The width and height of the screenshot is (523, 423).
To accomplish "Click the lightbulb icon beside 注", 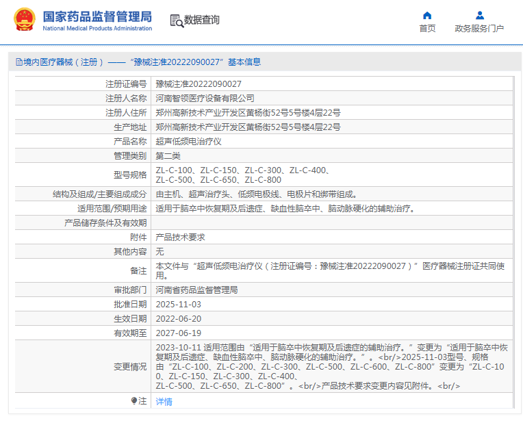I will click(134, 401).
